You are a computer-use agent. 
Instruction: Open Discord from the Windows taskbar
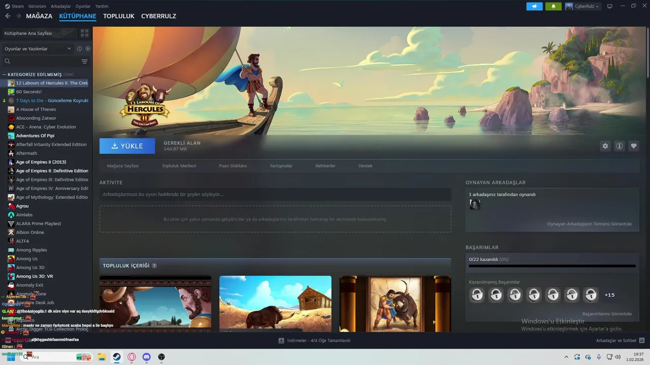146,357
